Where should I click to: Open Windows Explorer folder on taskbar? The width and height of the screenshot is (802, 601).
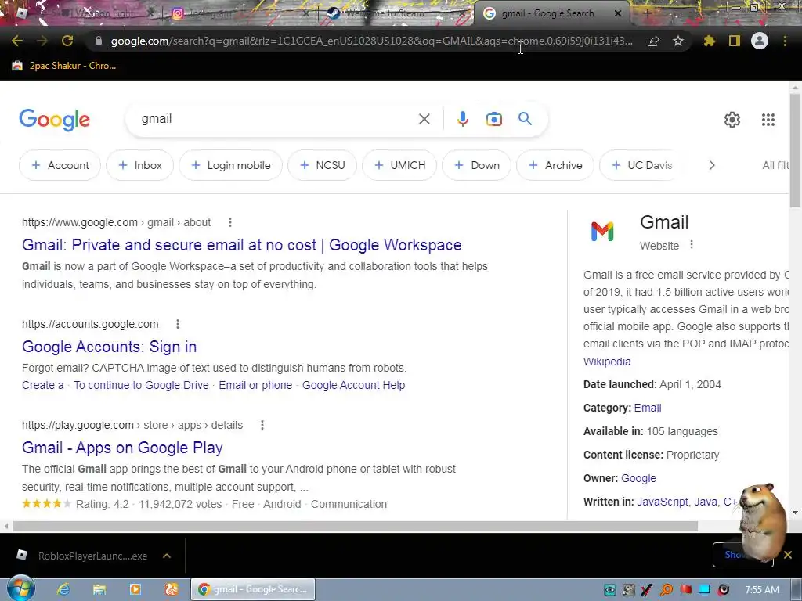(x=99, y=590)
